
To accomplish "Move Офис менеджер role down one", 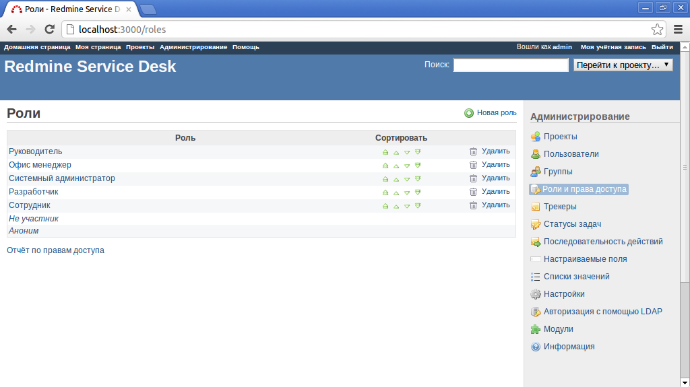I will tap(407, 166).
